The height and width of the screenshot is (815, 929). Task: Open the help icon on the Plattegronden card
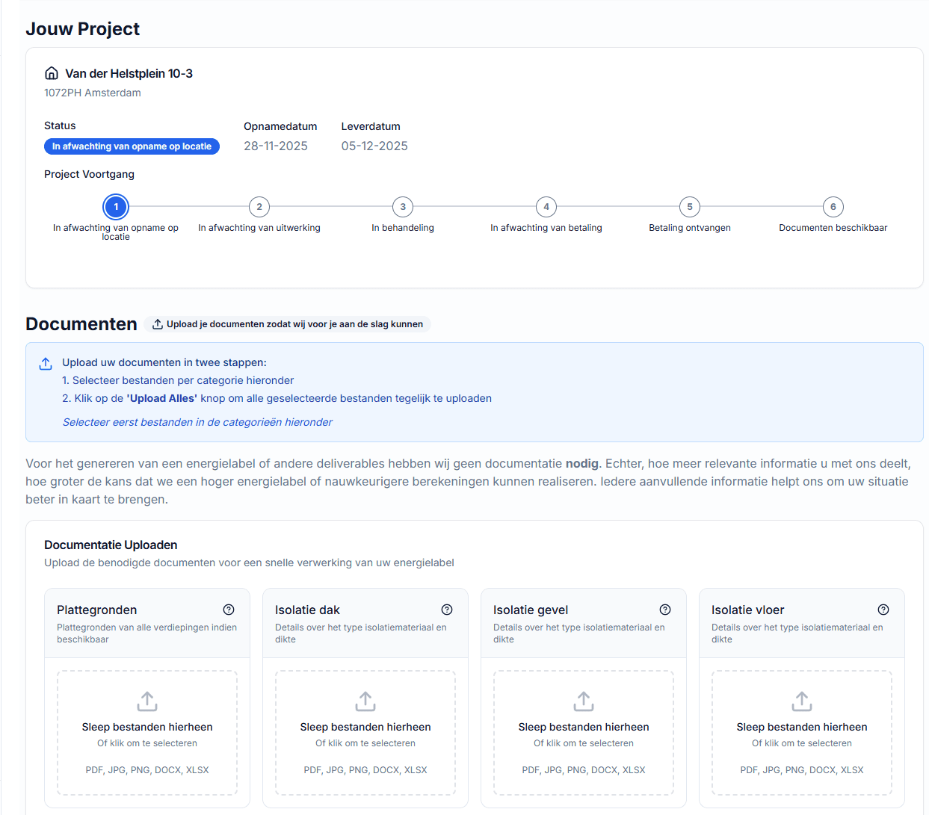click(229, 609)
